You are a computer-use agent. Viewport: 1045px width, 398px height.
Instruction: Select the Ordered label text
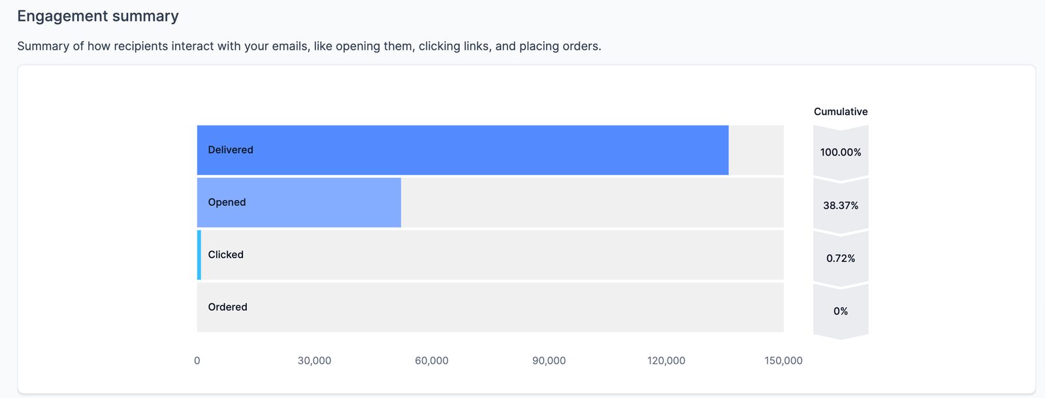coord(227,307)
